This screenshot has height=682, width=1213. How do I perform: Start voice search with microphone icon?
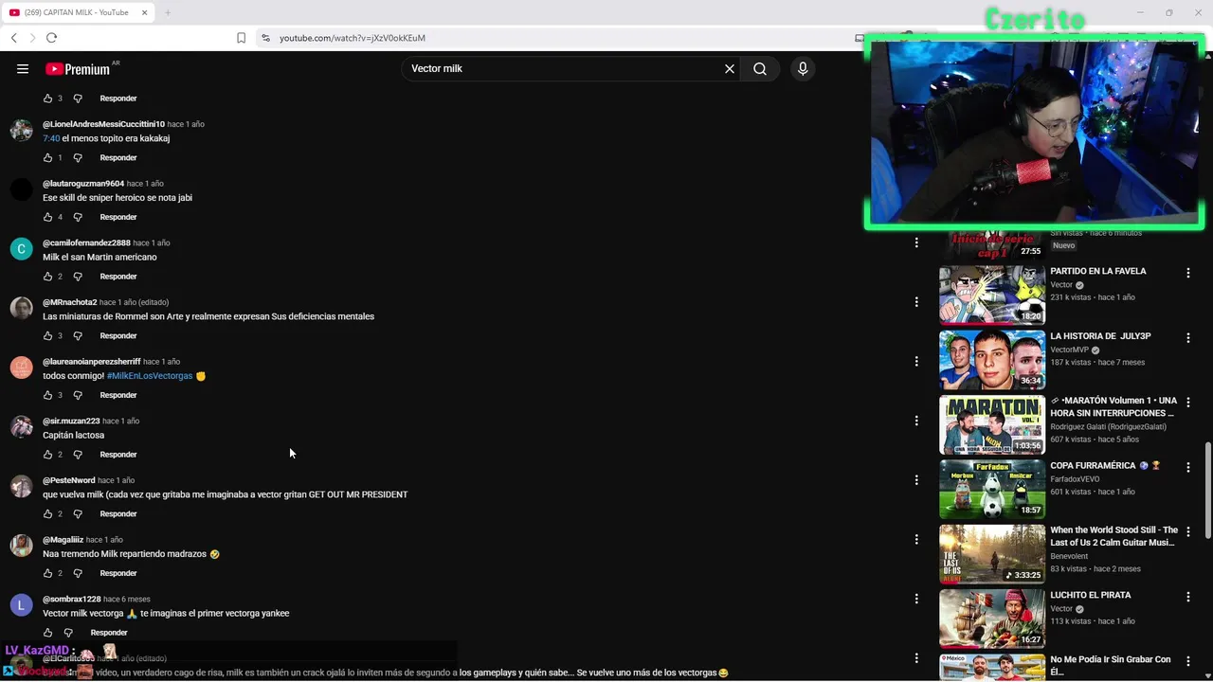803,68
